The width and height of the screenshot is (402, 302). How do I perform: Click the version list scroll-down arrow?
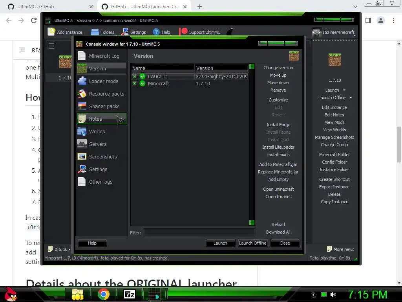click(x=252, y=223)
